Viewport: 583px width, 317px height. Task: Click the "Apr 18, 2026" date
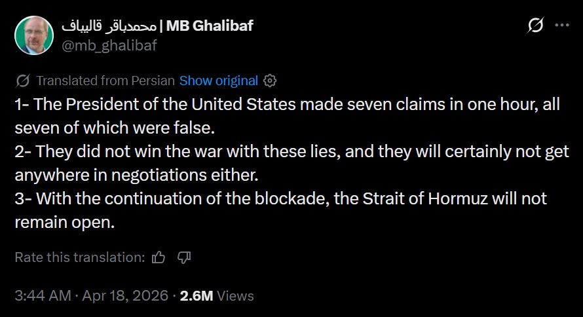click(x=124, y=295)
